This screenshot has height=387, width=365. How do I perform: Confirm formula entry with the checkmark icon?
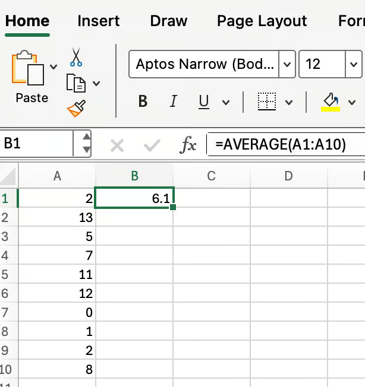click(153, 145)
